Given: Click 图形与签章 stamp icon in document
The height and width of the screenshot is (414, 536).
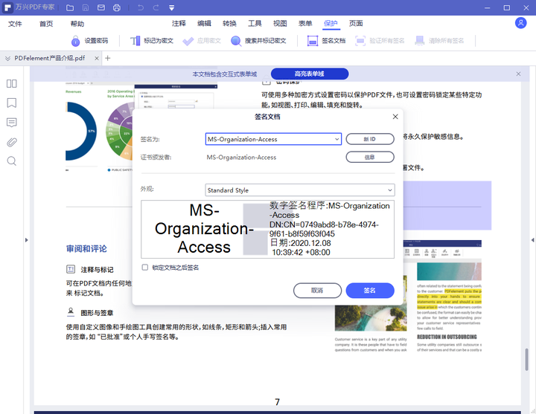Looking at the screenshot, I should [71, 312].
